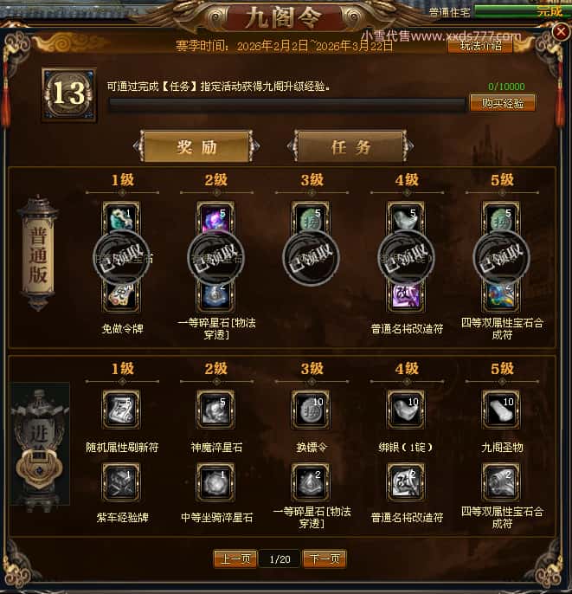The image size is (572, 594).
Task: Click the locked 进阶版 lantern emblem
Action: point(40,443)
